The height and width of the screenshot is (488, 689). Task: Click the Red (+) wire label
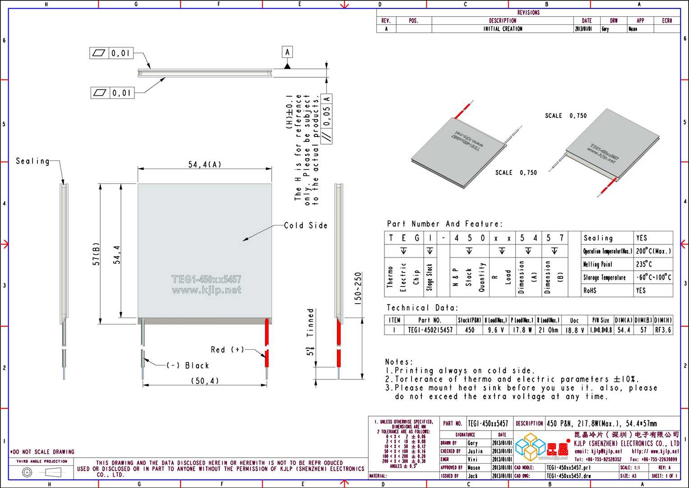tap(227, 350)
